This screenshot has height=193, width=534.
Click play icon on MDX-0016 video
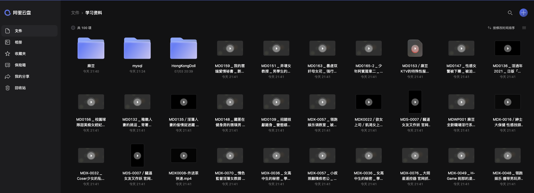coord(508,102)
